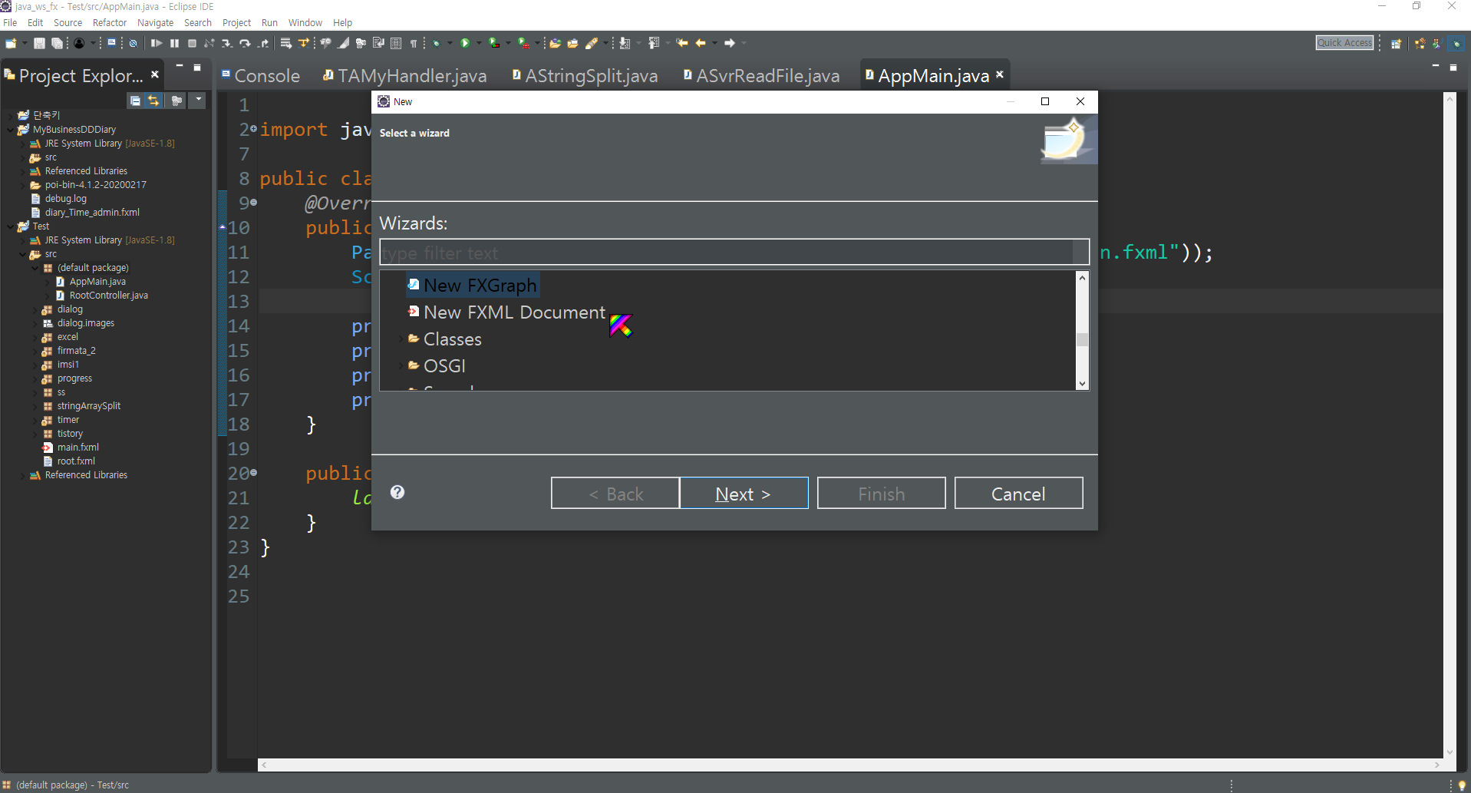Click the Step Over icon
Viewport: 1471px width, 793px height.
(245, 44)
